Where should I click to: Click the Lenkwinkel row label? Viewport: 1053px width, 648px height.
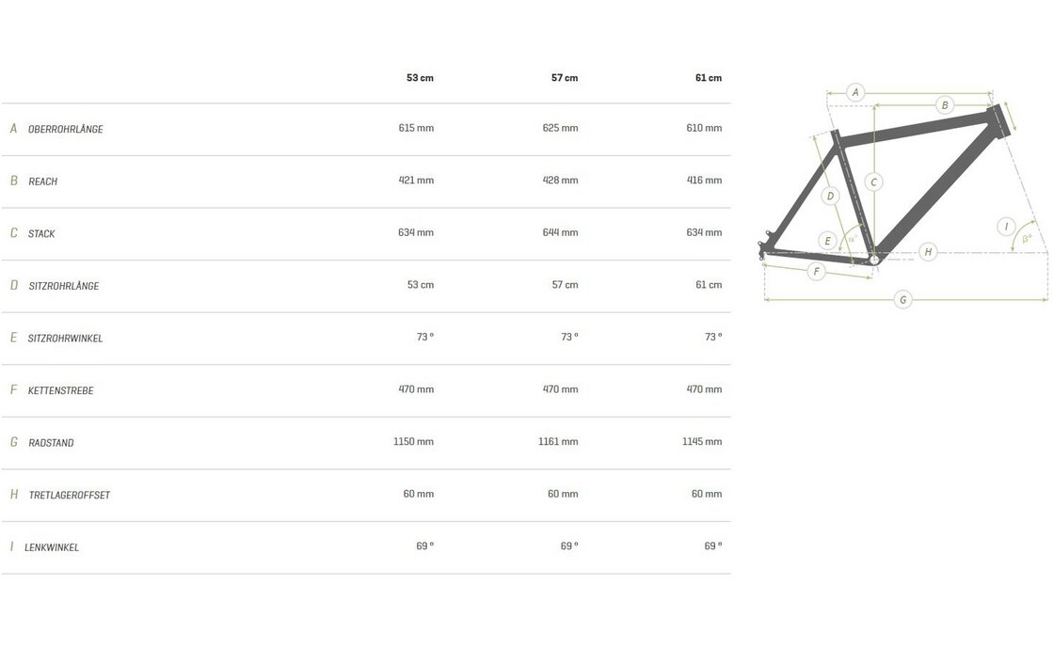click(x=53, y=547)
